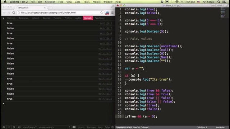Click the '// Falsy values' comment line
This screenshot has width=230, height=129.
tap(138, 39)
